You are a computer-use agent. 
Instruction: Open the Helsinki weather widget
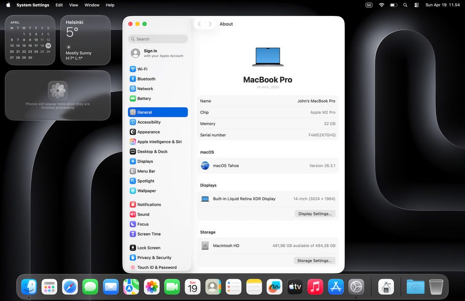click(85, 40)
